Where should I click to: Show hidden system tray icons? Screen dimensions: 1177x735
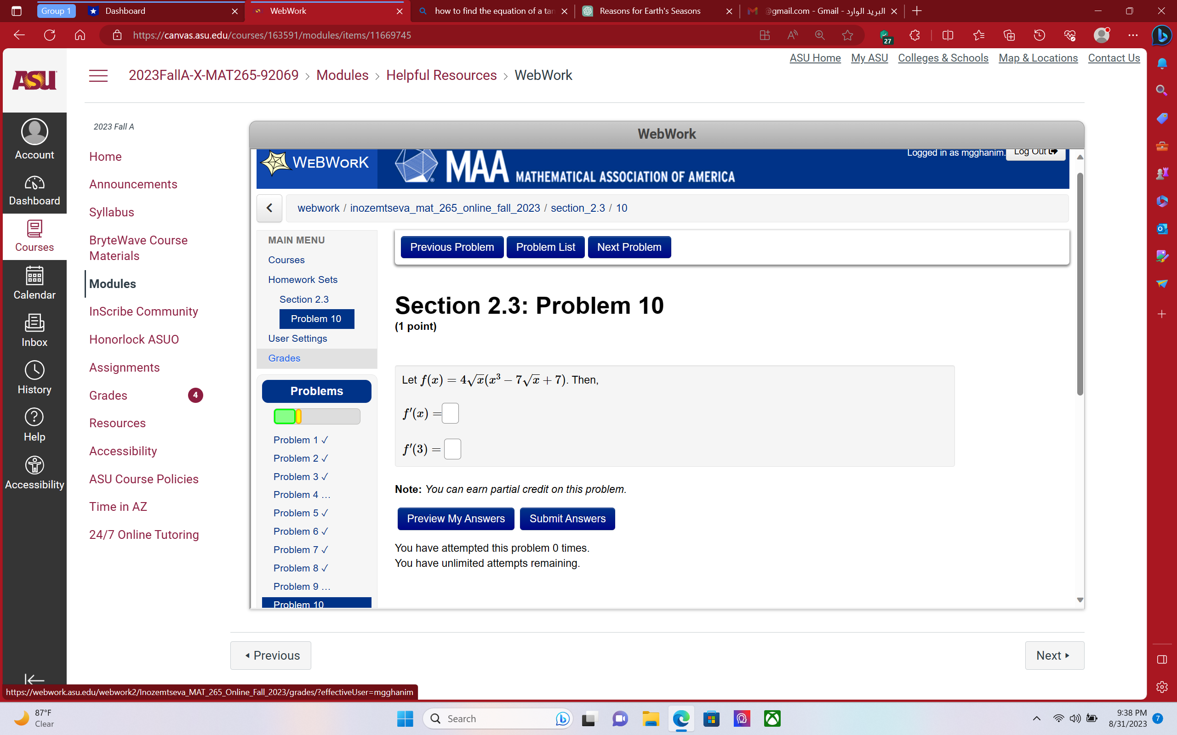click(1036, 718)
